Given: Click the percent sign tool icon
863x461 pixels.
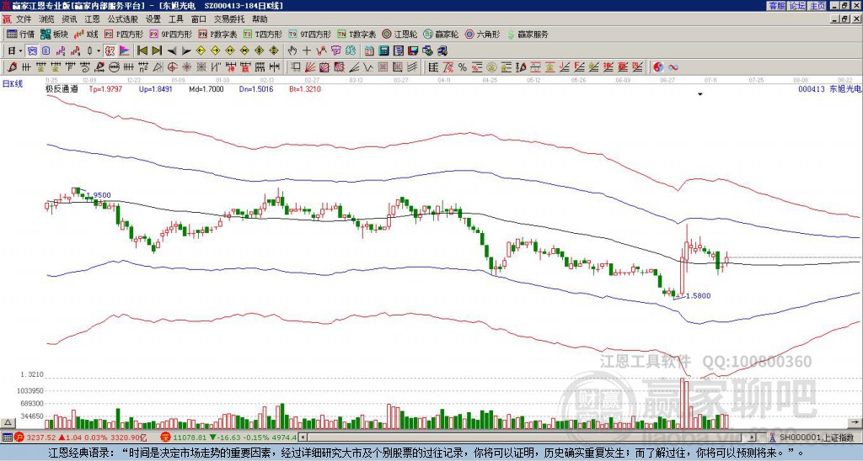Looking at the screenshot, I should click(463, 67).
